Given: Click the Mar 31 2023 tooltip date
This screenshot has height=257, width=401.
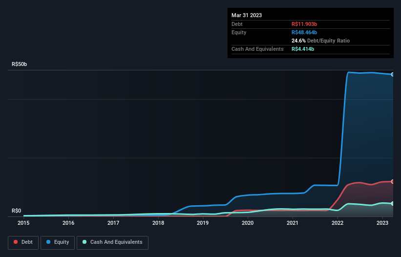Looking at the screenshot, I should [247, 15].
